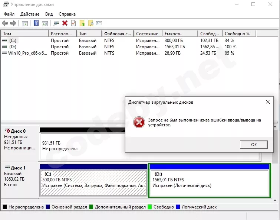
Task: Click the Диск 0 not-initialized disk icon
Action: (x=7, y=131)
